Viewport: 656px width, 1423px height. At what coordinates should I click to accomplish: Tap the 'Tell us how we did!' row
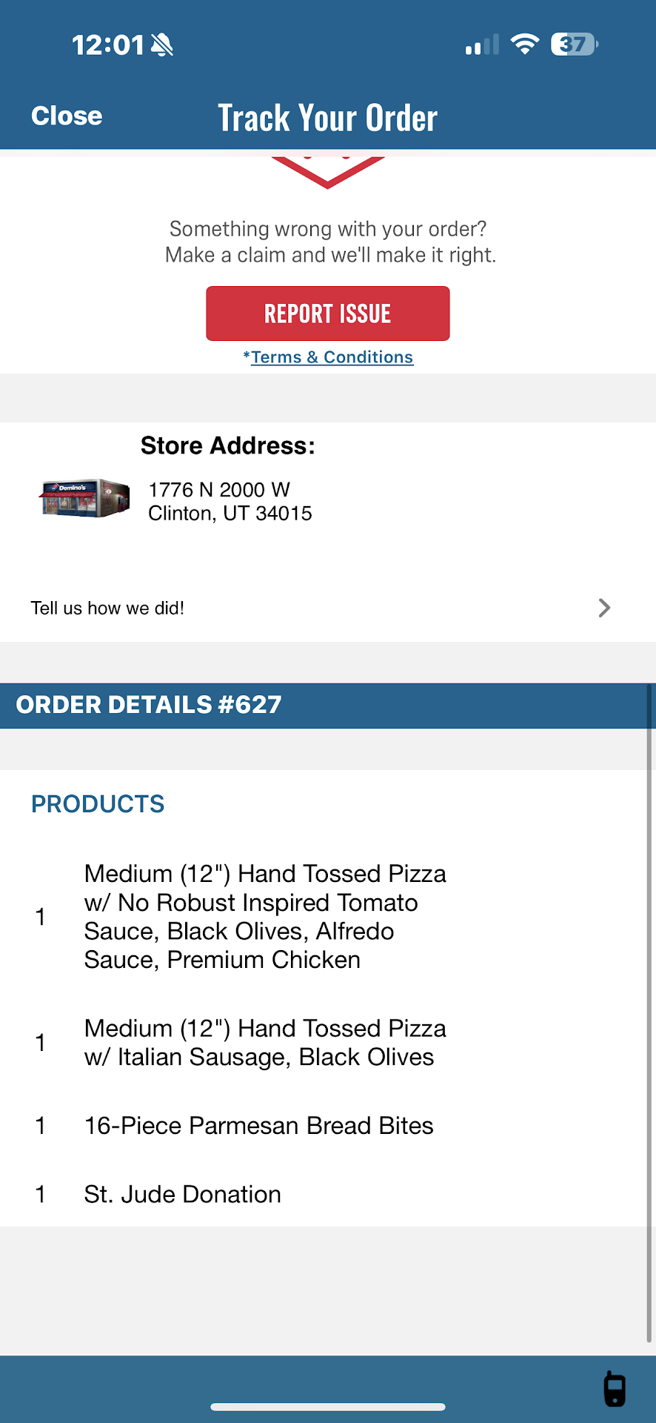point(108,608)
